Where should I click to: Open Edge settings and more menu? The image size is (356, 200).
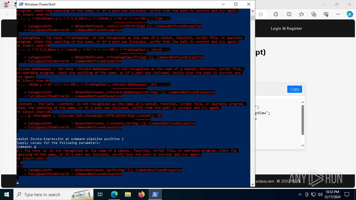[338, 14]
